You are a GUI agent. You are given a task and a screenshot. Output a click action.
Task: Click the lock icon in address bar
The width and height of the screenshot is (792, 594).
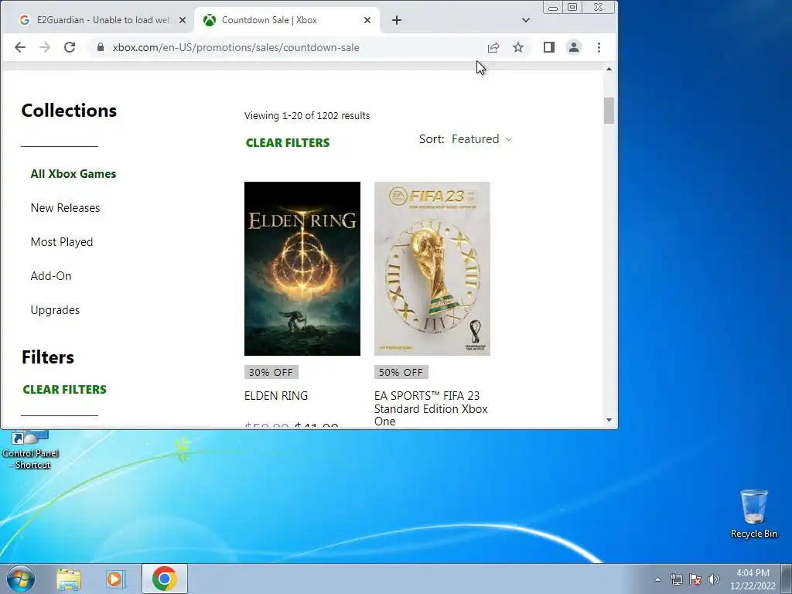101,47
